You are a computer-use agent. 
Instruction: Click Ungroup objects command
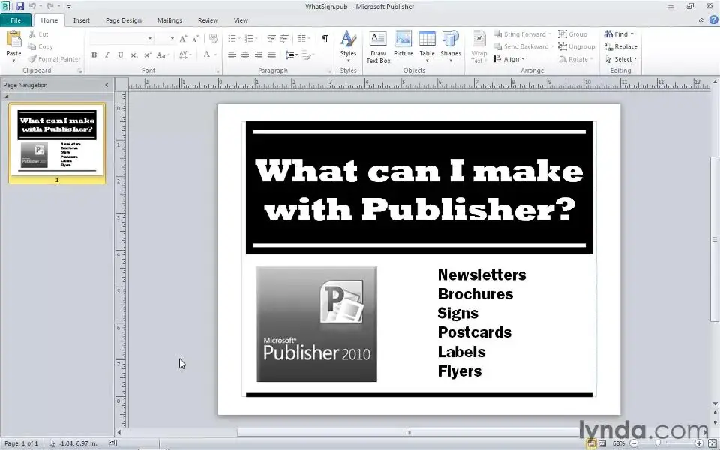coord(576,46)
